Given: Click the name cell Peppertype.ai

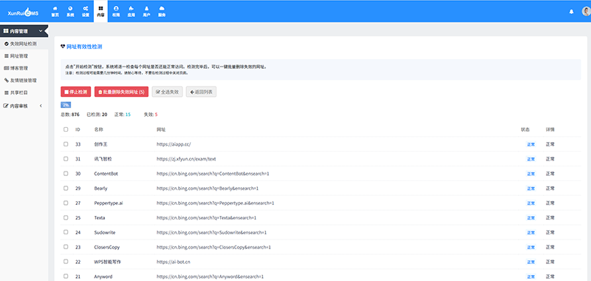Looking at the screenshot, I should pos(109,203).
